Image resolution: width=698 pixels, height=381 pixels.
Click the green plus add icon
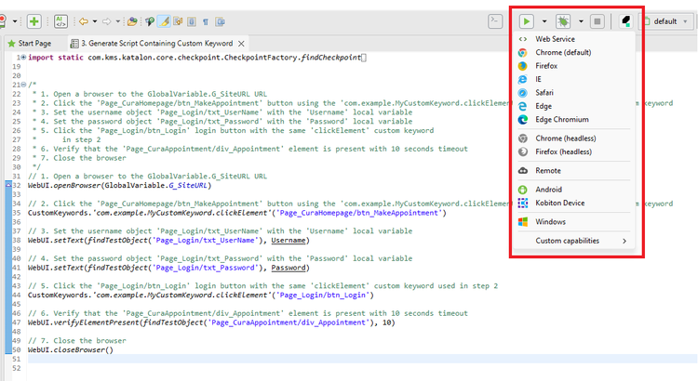coord(34,20)
